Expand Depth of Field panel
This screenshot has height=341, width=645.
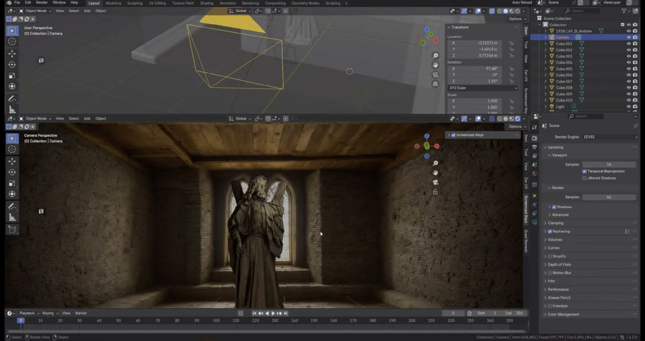[x=559, y=265]
